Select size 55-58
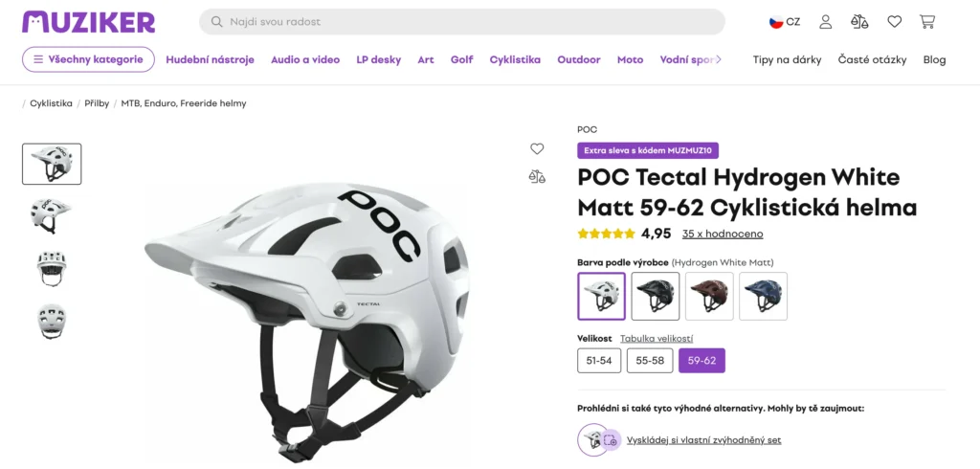This screenshot has width=980, height=469. pyautogui.click(x=650, y=361)
